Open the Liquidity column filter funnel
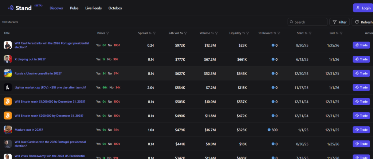Screen dimensions: 373x159 pos(248,33)
